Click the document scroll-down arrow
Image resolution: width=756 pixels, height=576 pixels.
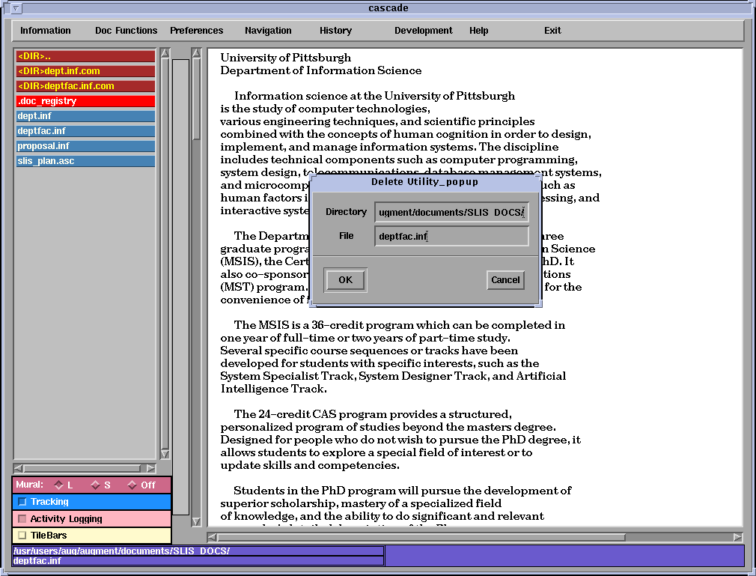[196, 521]
